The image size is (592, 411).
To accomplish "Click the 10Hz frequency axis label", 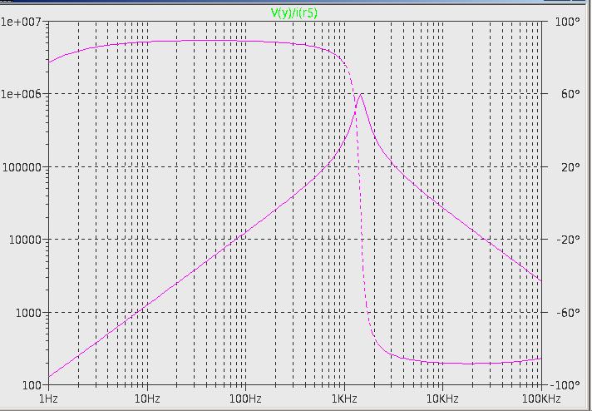I will coord(147,399).
